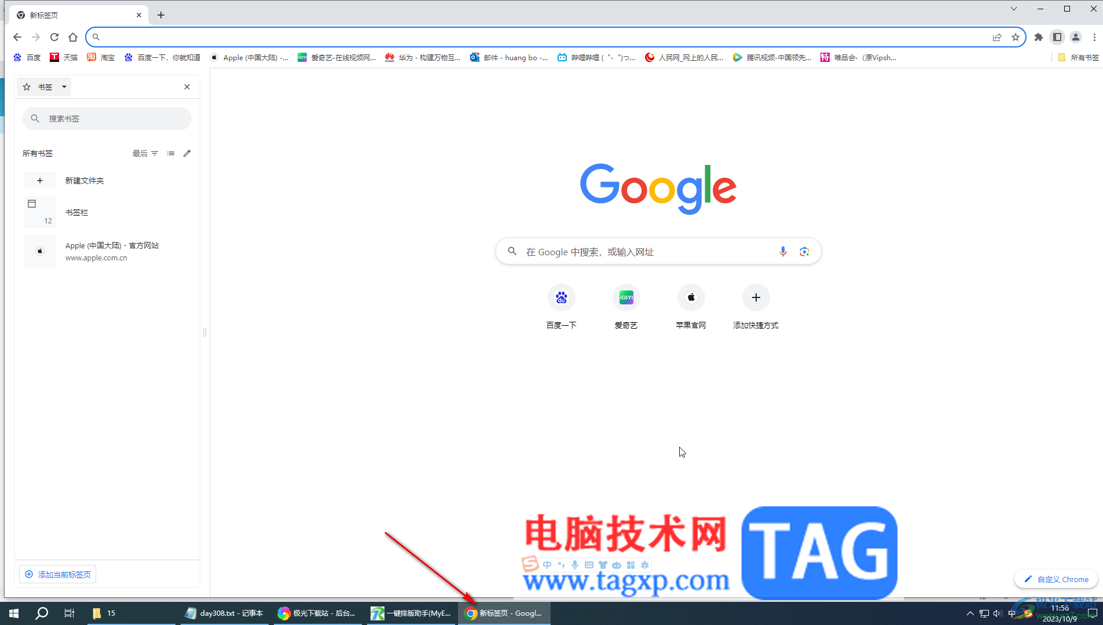Create a 新建文件夹 new folder
This screenshot has width=1103, height=625.
pyautogui.click(x=107, y=181)
